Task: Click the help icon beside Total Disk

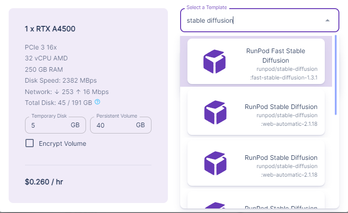Action: pyautogui.click(x=97, y=102)
